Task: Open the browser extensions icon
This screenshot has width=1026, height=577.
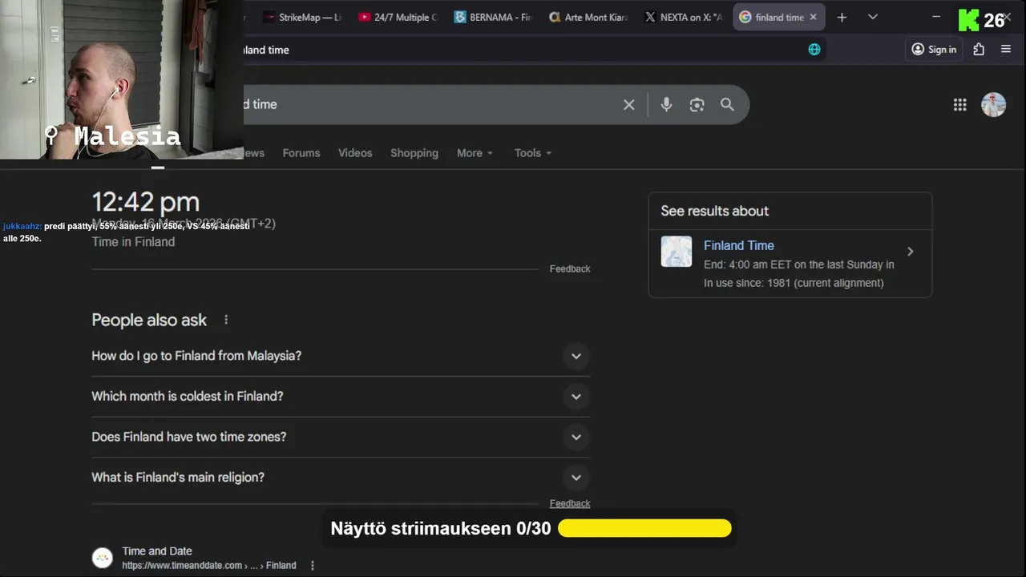Action: (979, 49)
